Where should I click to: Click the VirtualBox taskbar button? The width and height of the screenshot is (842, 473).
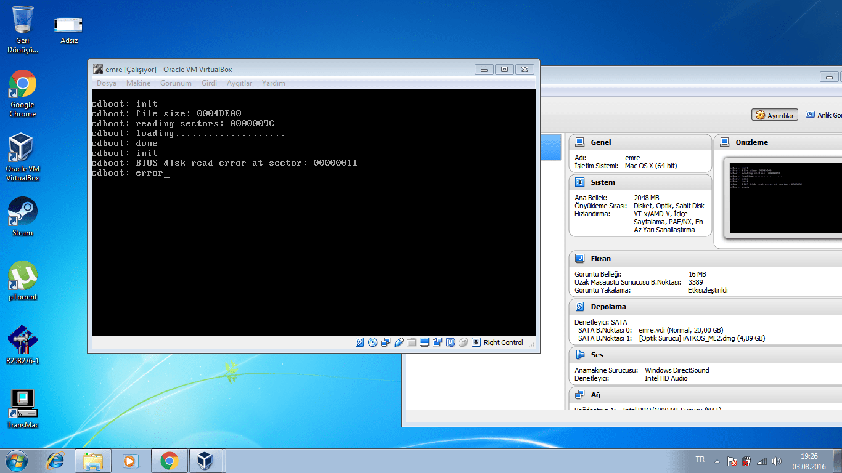206,461
